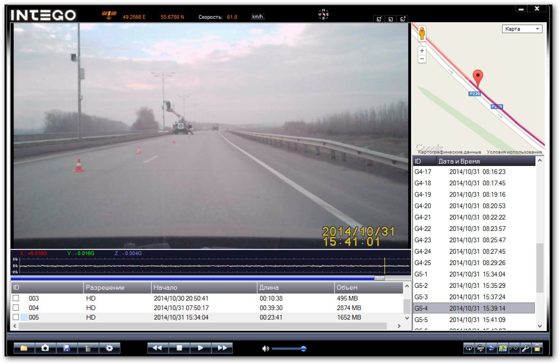
Task: Click the km/h speed unit selector
Action: tap(257, 17)
